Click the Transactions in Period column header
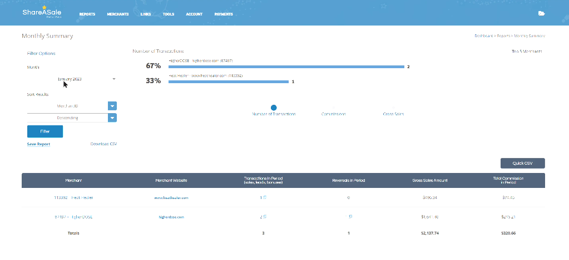569x260 pixels. pos(263,180)
